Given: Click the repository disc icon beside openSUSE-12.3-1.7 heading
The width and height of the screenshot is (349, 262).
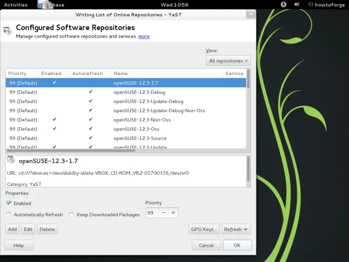Looking at the screenshot, I should click(x=11, y=160).
